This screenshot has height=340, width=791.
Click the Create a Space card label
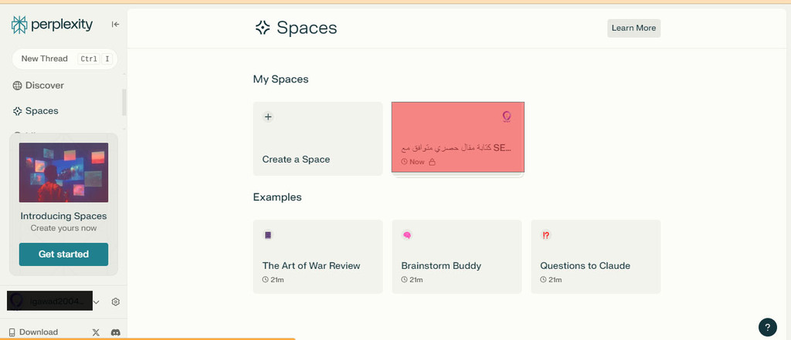[296, 159]
